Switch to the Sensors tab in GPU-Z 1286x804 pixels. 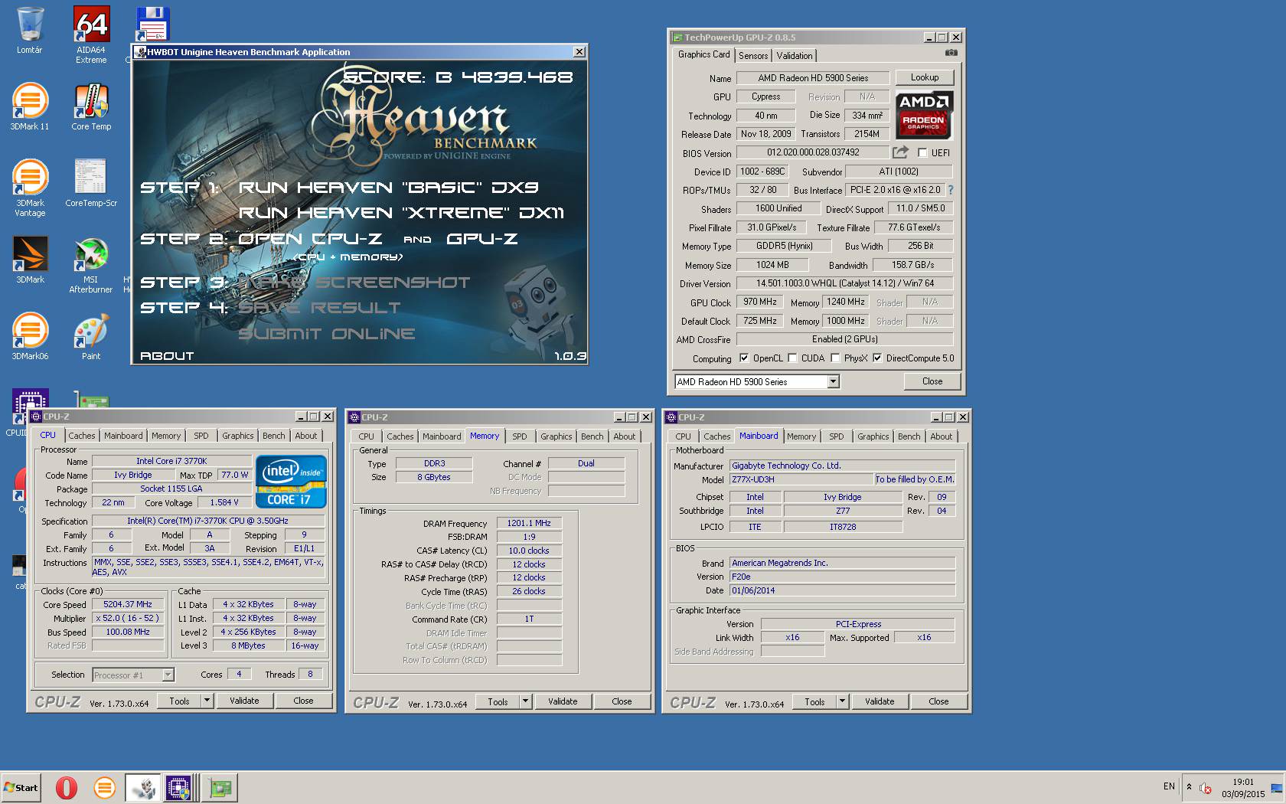(753, 56)
